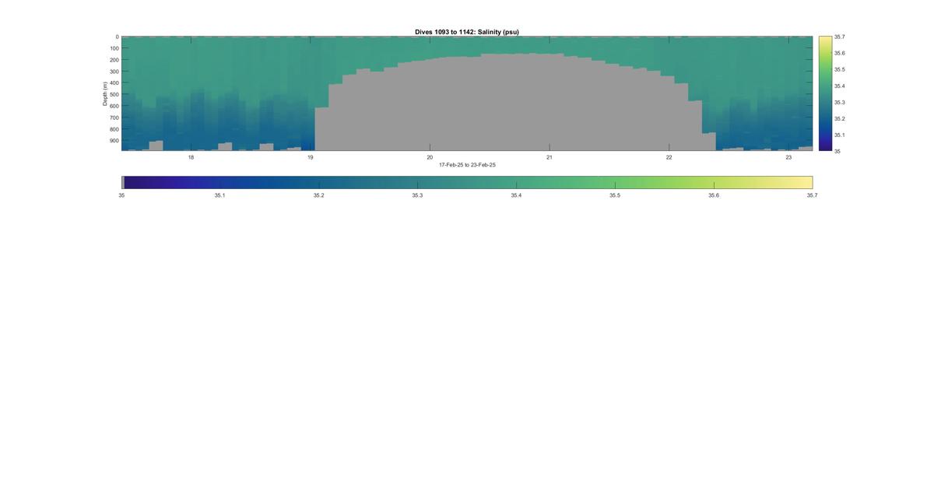This screenshot has width=934, height=484.
Task: Click "35.3" beside the vertical colorbar
Action: tap(840, 102)
